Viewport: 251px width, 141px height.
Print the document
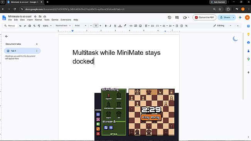click(x=30, y=26)
